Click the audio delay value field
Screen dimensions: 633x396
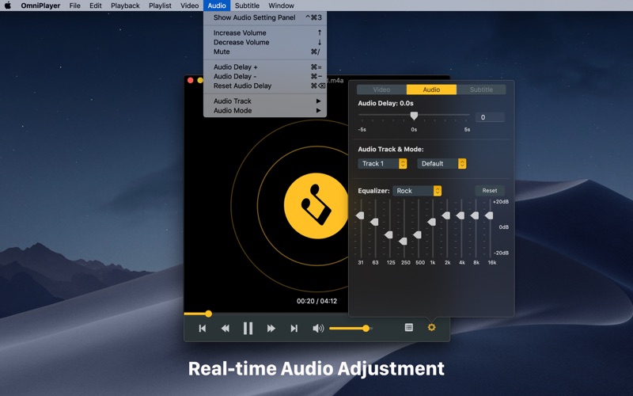(x=489, y=117)
